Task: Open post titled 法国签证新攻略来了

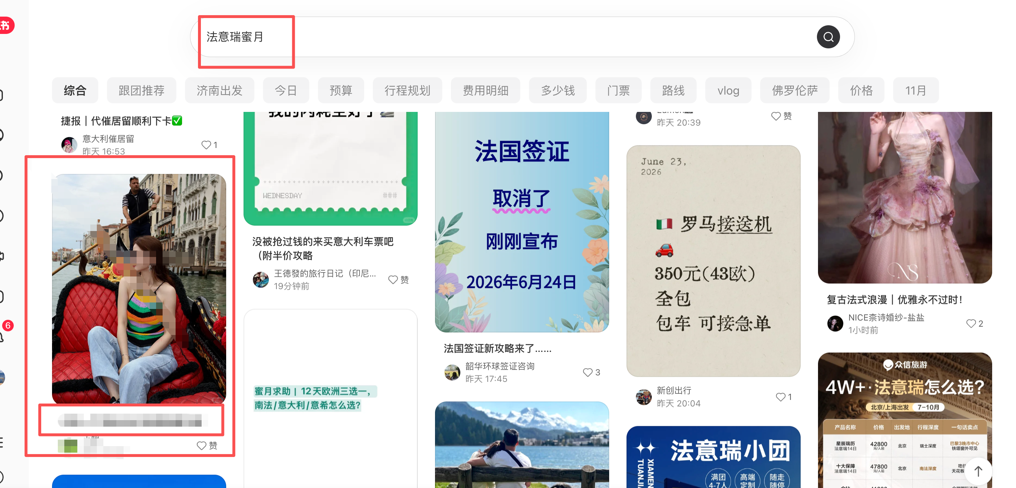Action: click(498, 349)
